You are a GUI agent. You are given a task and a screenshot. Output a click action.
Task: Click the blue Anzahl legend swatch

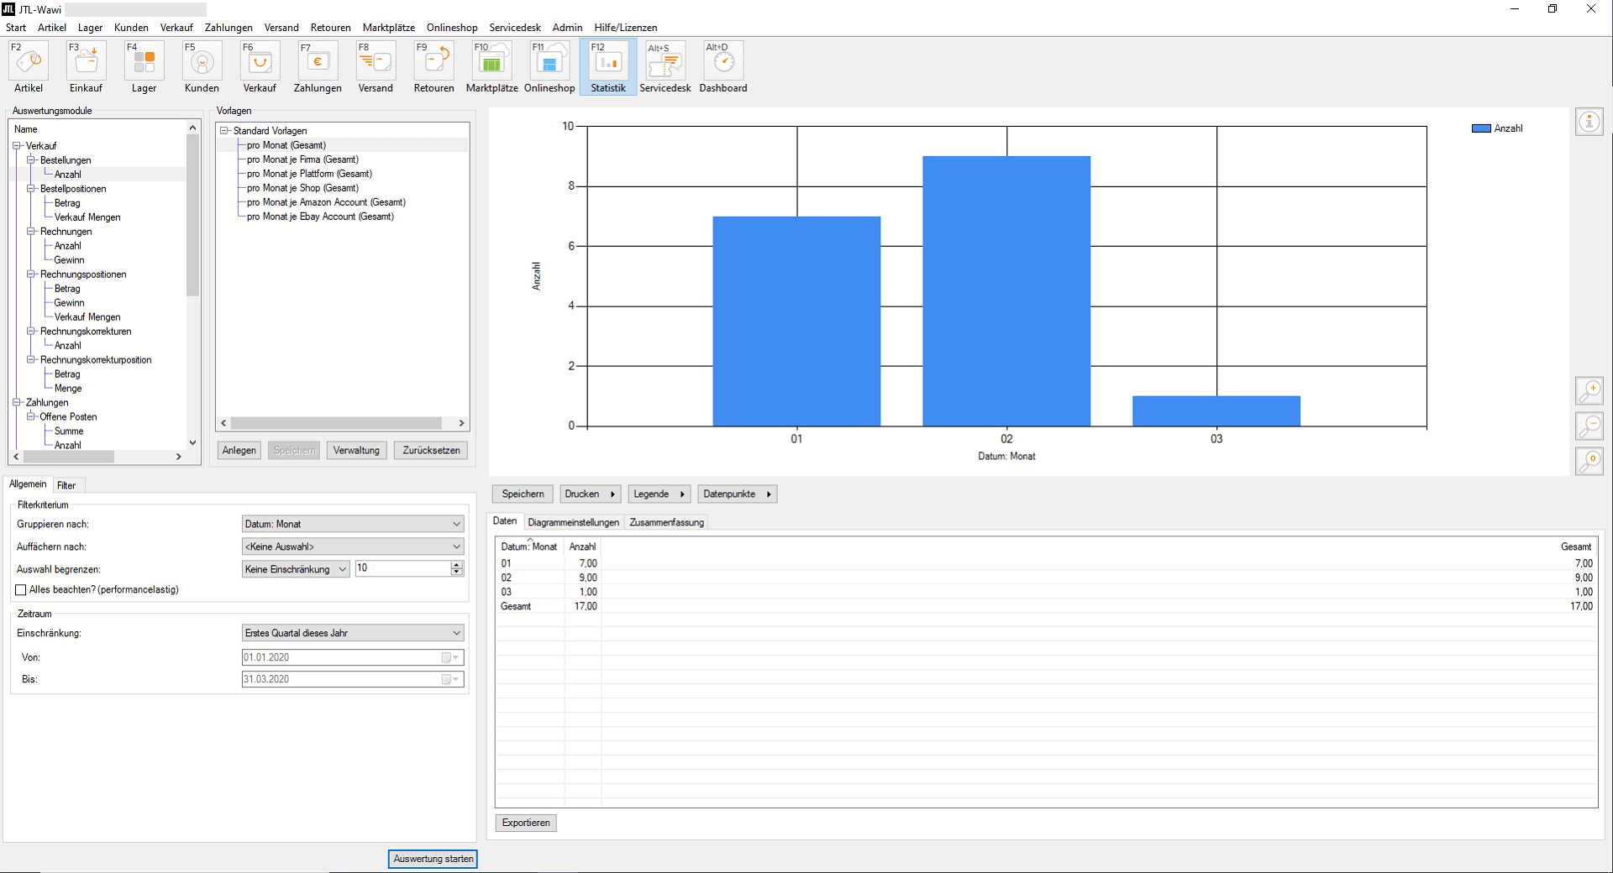coord(1480,128)
